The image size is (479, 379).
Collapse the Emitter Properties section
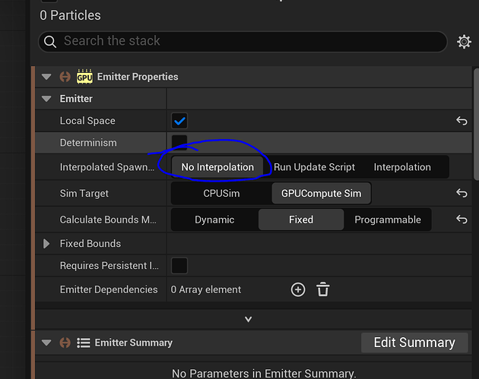click(x=46, y=77)
